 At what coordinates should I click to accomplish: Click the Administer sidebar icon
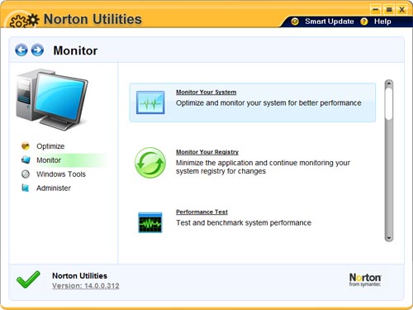(26, 188)
